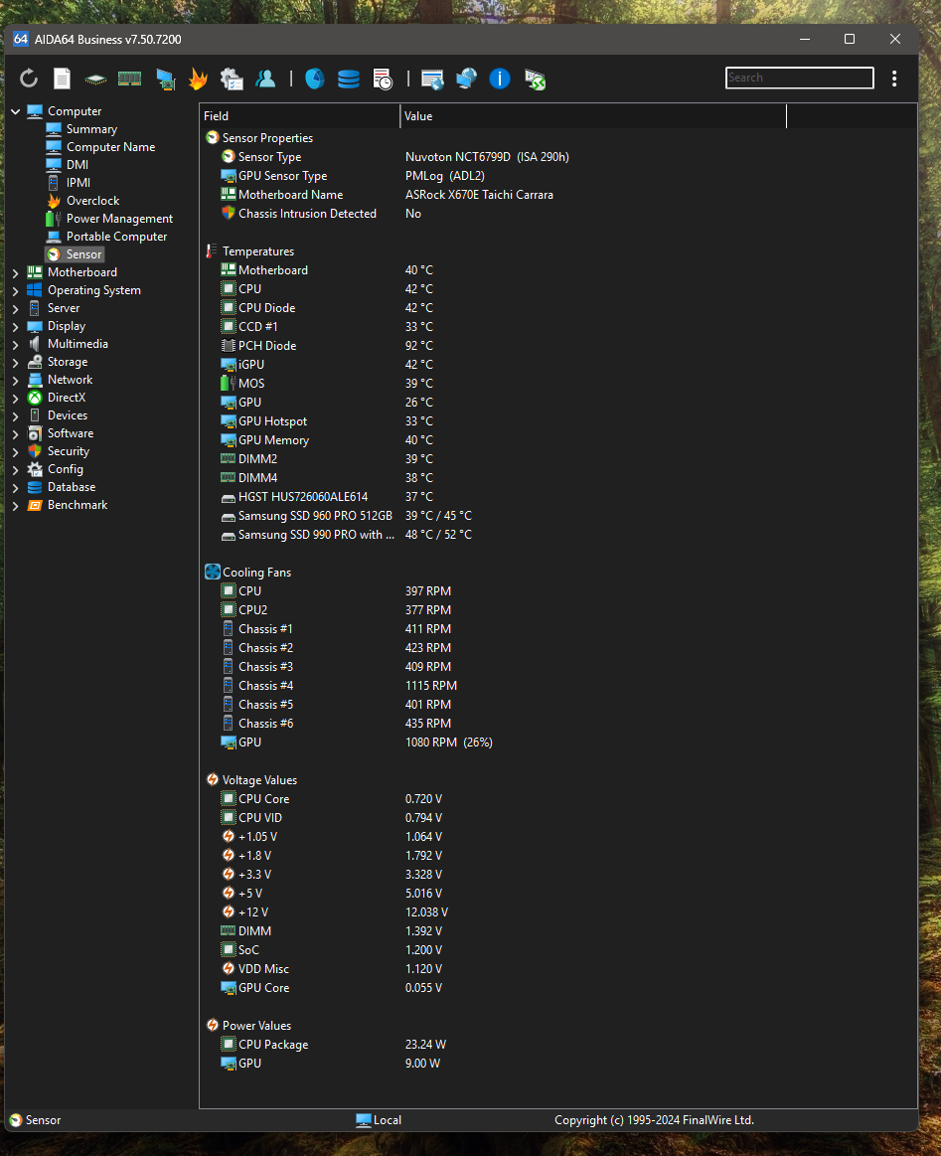Select the Multimedia tree item

click(x=78, y=344)
